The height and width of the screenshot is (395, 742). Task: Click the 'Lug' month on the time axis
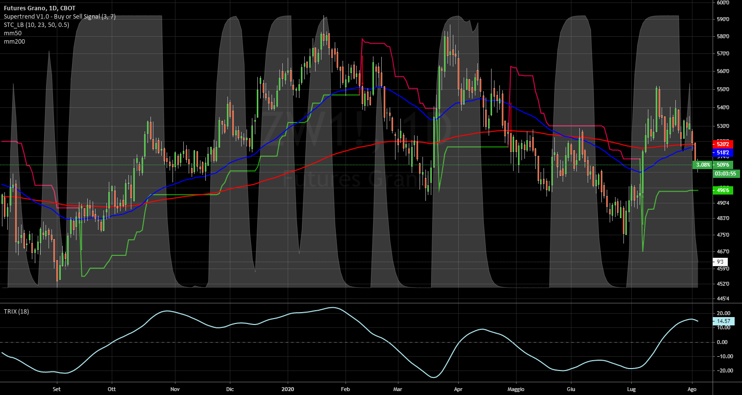click(x=632, y=390)
